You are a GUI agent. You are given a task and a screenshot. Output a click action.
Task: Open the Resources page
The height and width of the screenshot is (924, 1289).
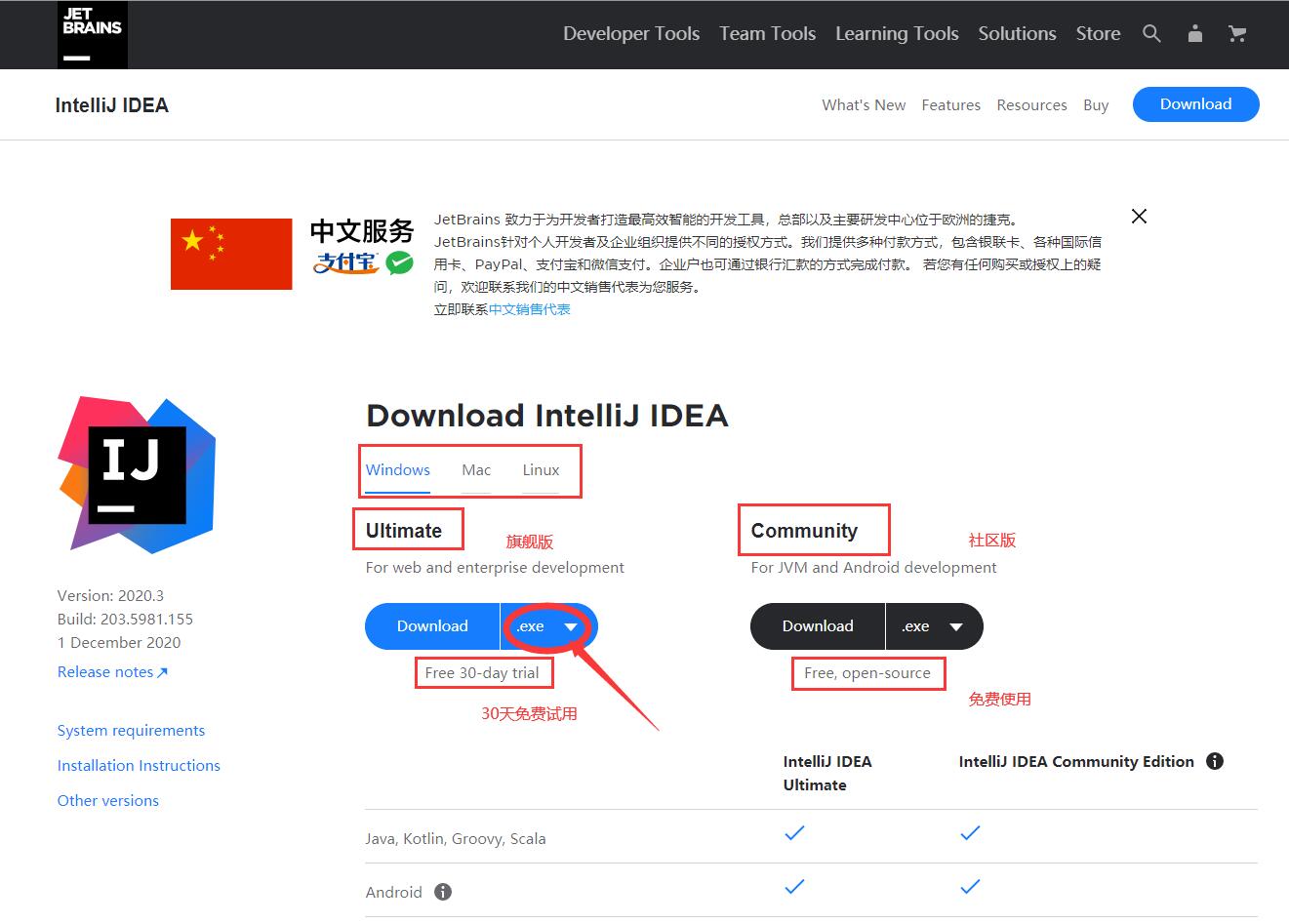[1031, 105]
